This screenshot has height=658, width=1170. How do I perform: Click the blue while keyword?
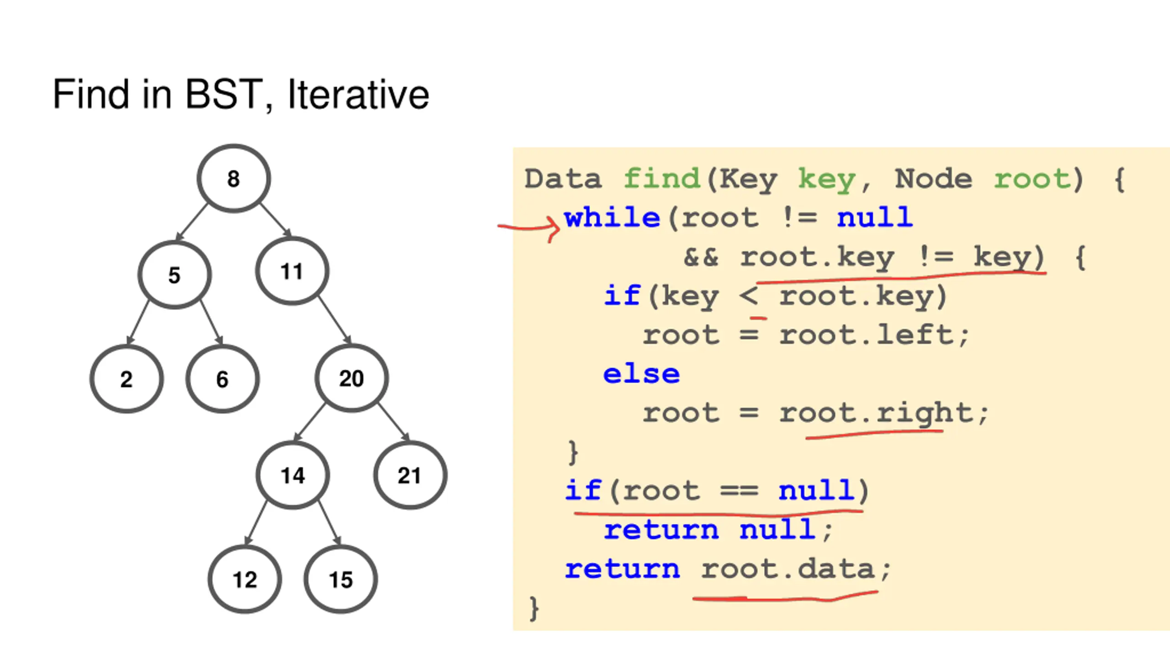pyautogui.click(x=612, y=218)
